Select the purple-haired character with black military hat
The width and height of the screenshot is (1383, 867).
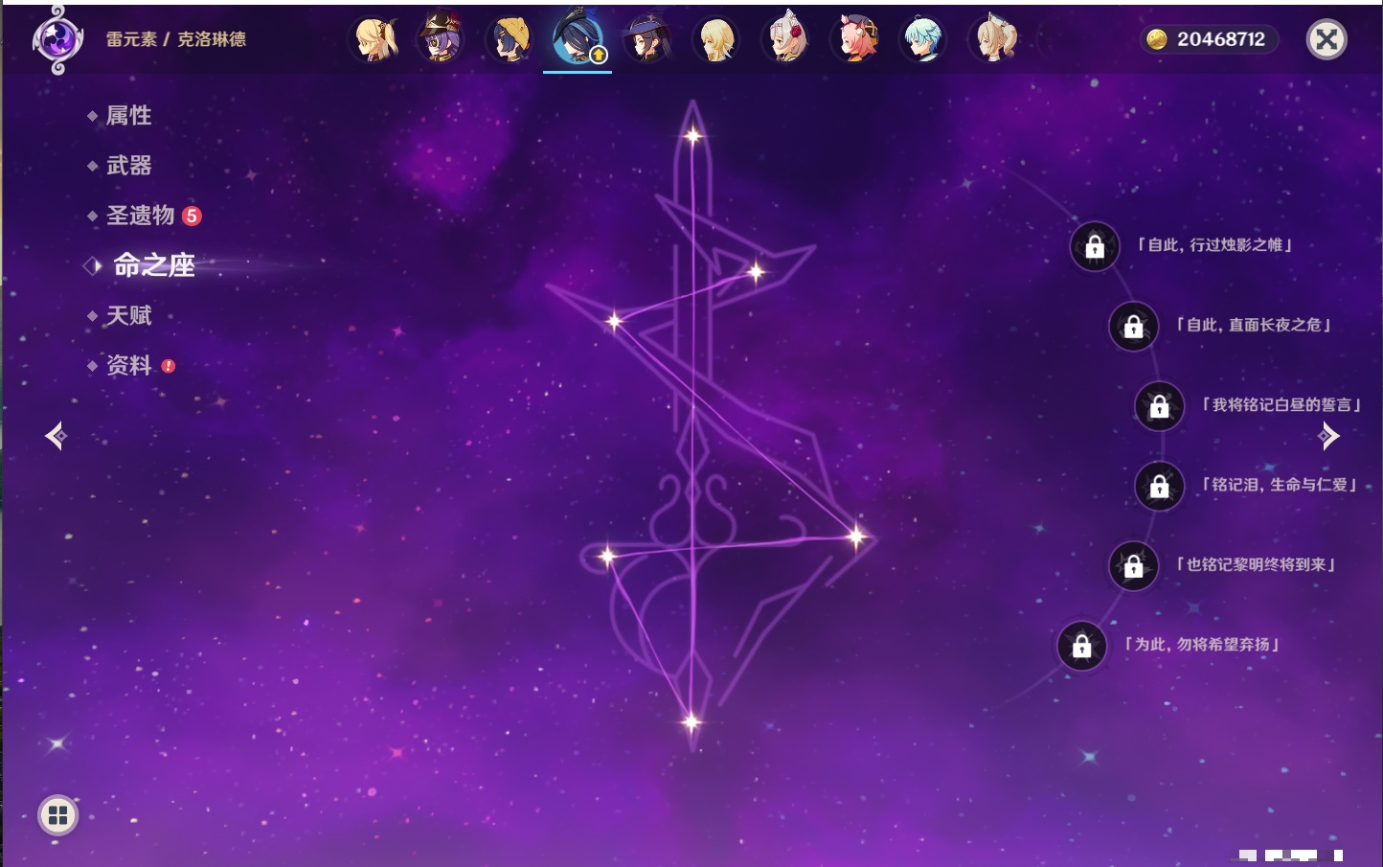coord(442,39)
